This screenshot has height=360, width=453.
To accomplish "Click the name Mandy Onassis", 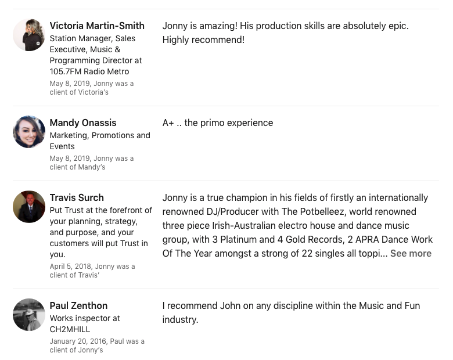I will coord(83,123).
